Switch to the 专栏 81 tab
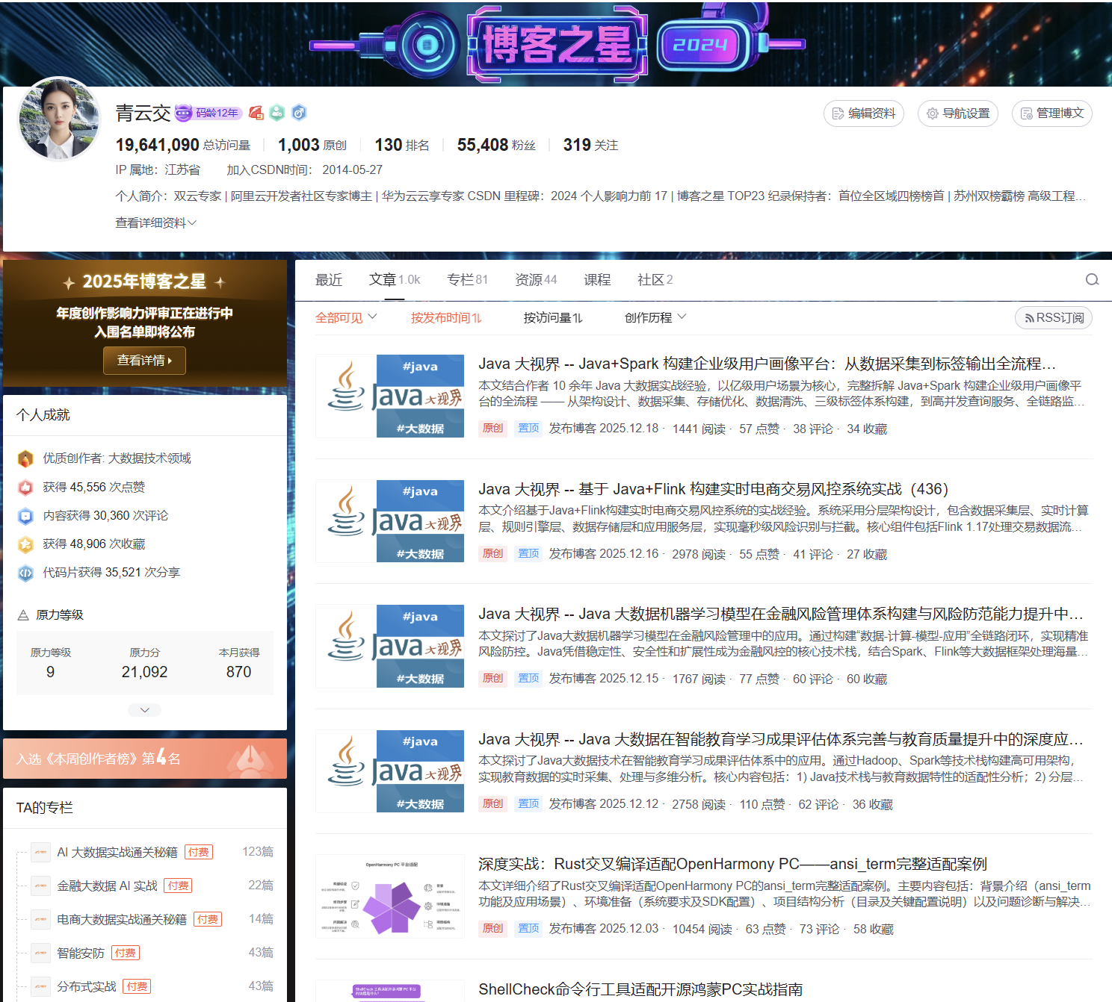The height and width of the screenshot is (1002, 1112). [467, 280]
